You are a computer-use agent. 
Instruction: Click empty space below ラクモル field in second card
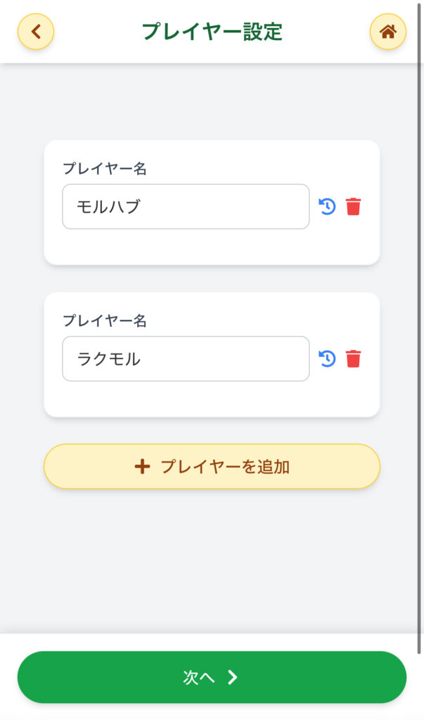(x=211, y=399)
